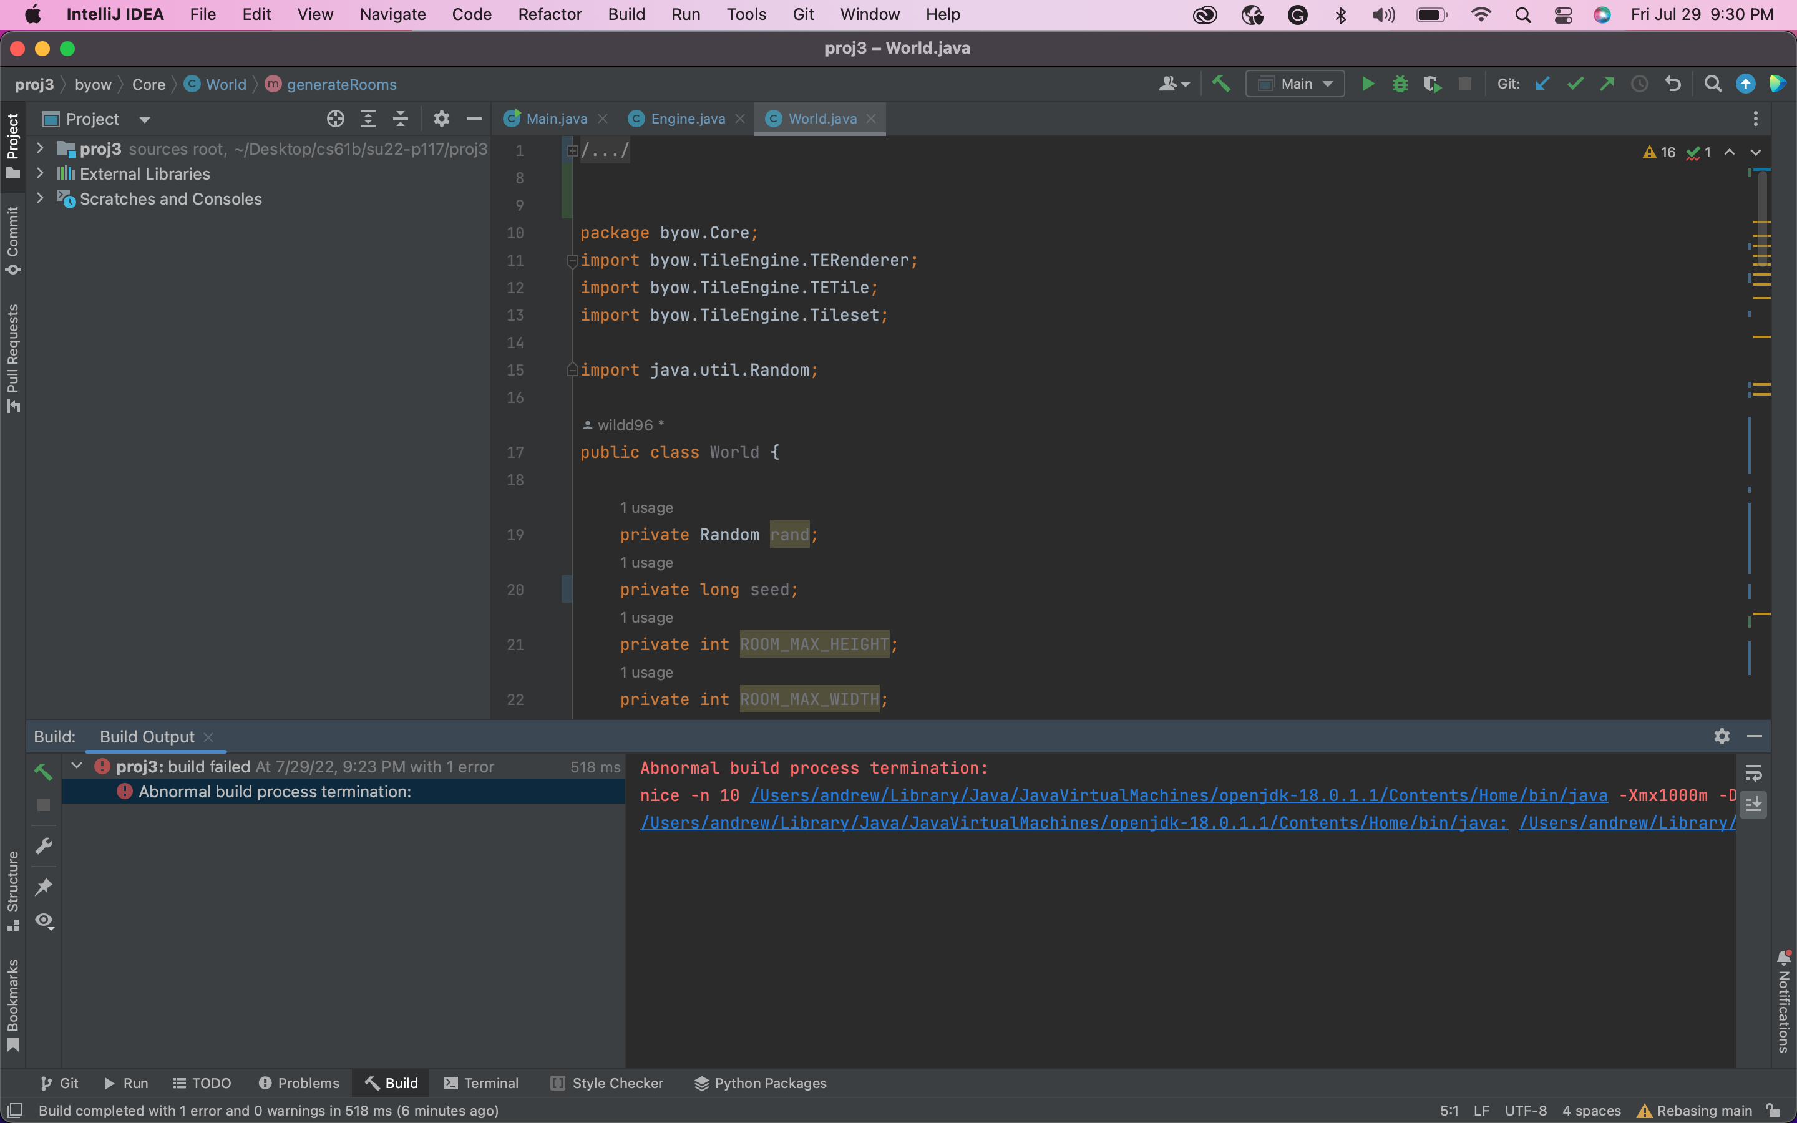
Task: Toggle pin tab icon in Build panel
Action: 44,886
